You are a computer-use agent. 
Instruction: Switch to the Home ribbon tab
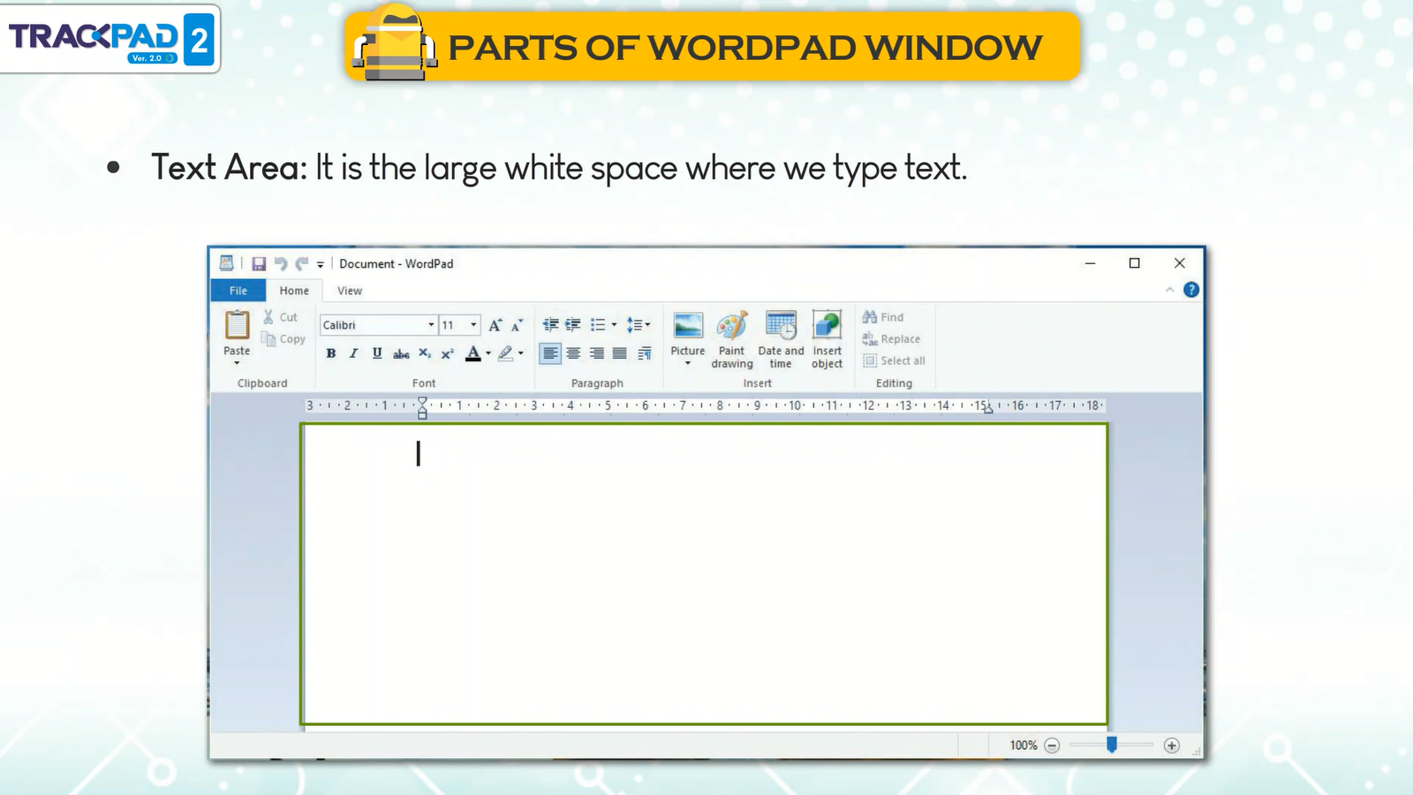[294, 291]
